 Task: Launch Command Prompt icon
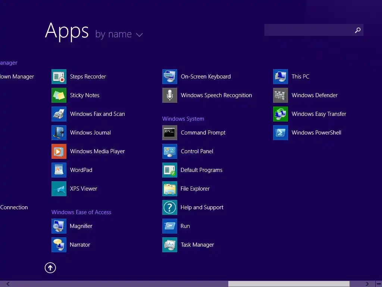(170, 133)
